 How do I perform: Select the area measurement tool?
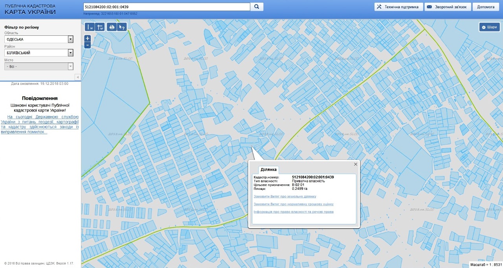pyautogui.click(x=100, y=27)
